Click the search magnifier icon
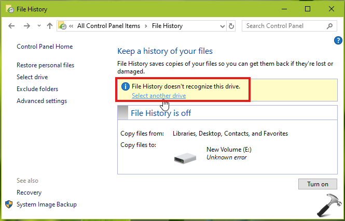Image resolution: width=345 pixels, height=221 pixels. 329,26
